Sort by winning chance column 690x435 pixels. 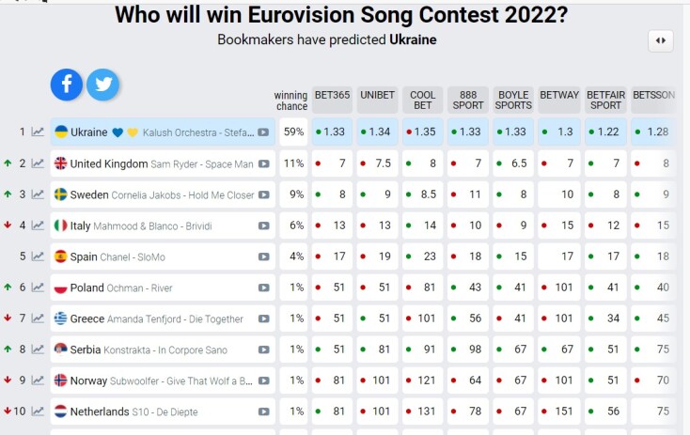coord(290,101)
